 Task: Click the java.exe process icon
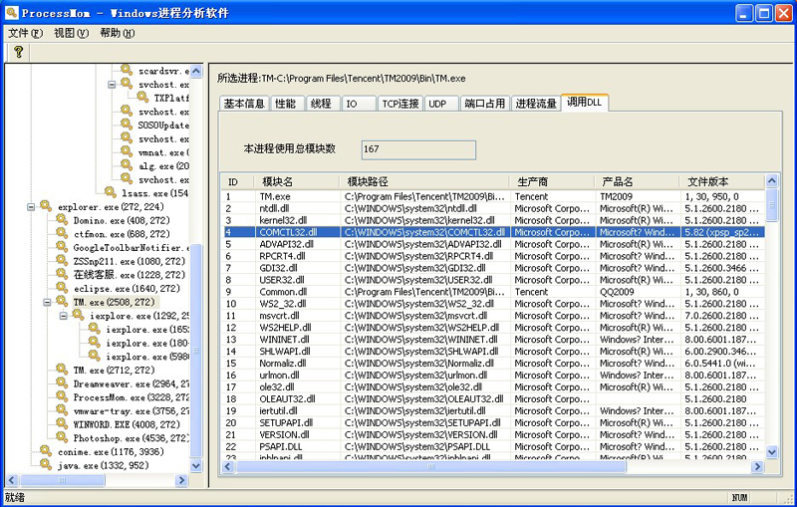(x=46, y=465)
